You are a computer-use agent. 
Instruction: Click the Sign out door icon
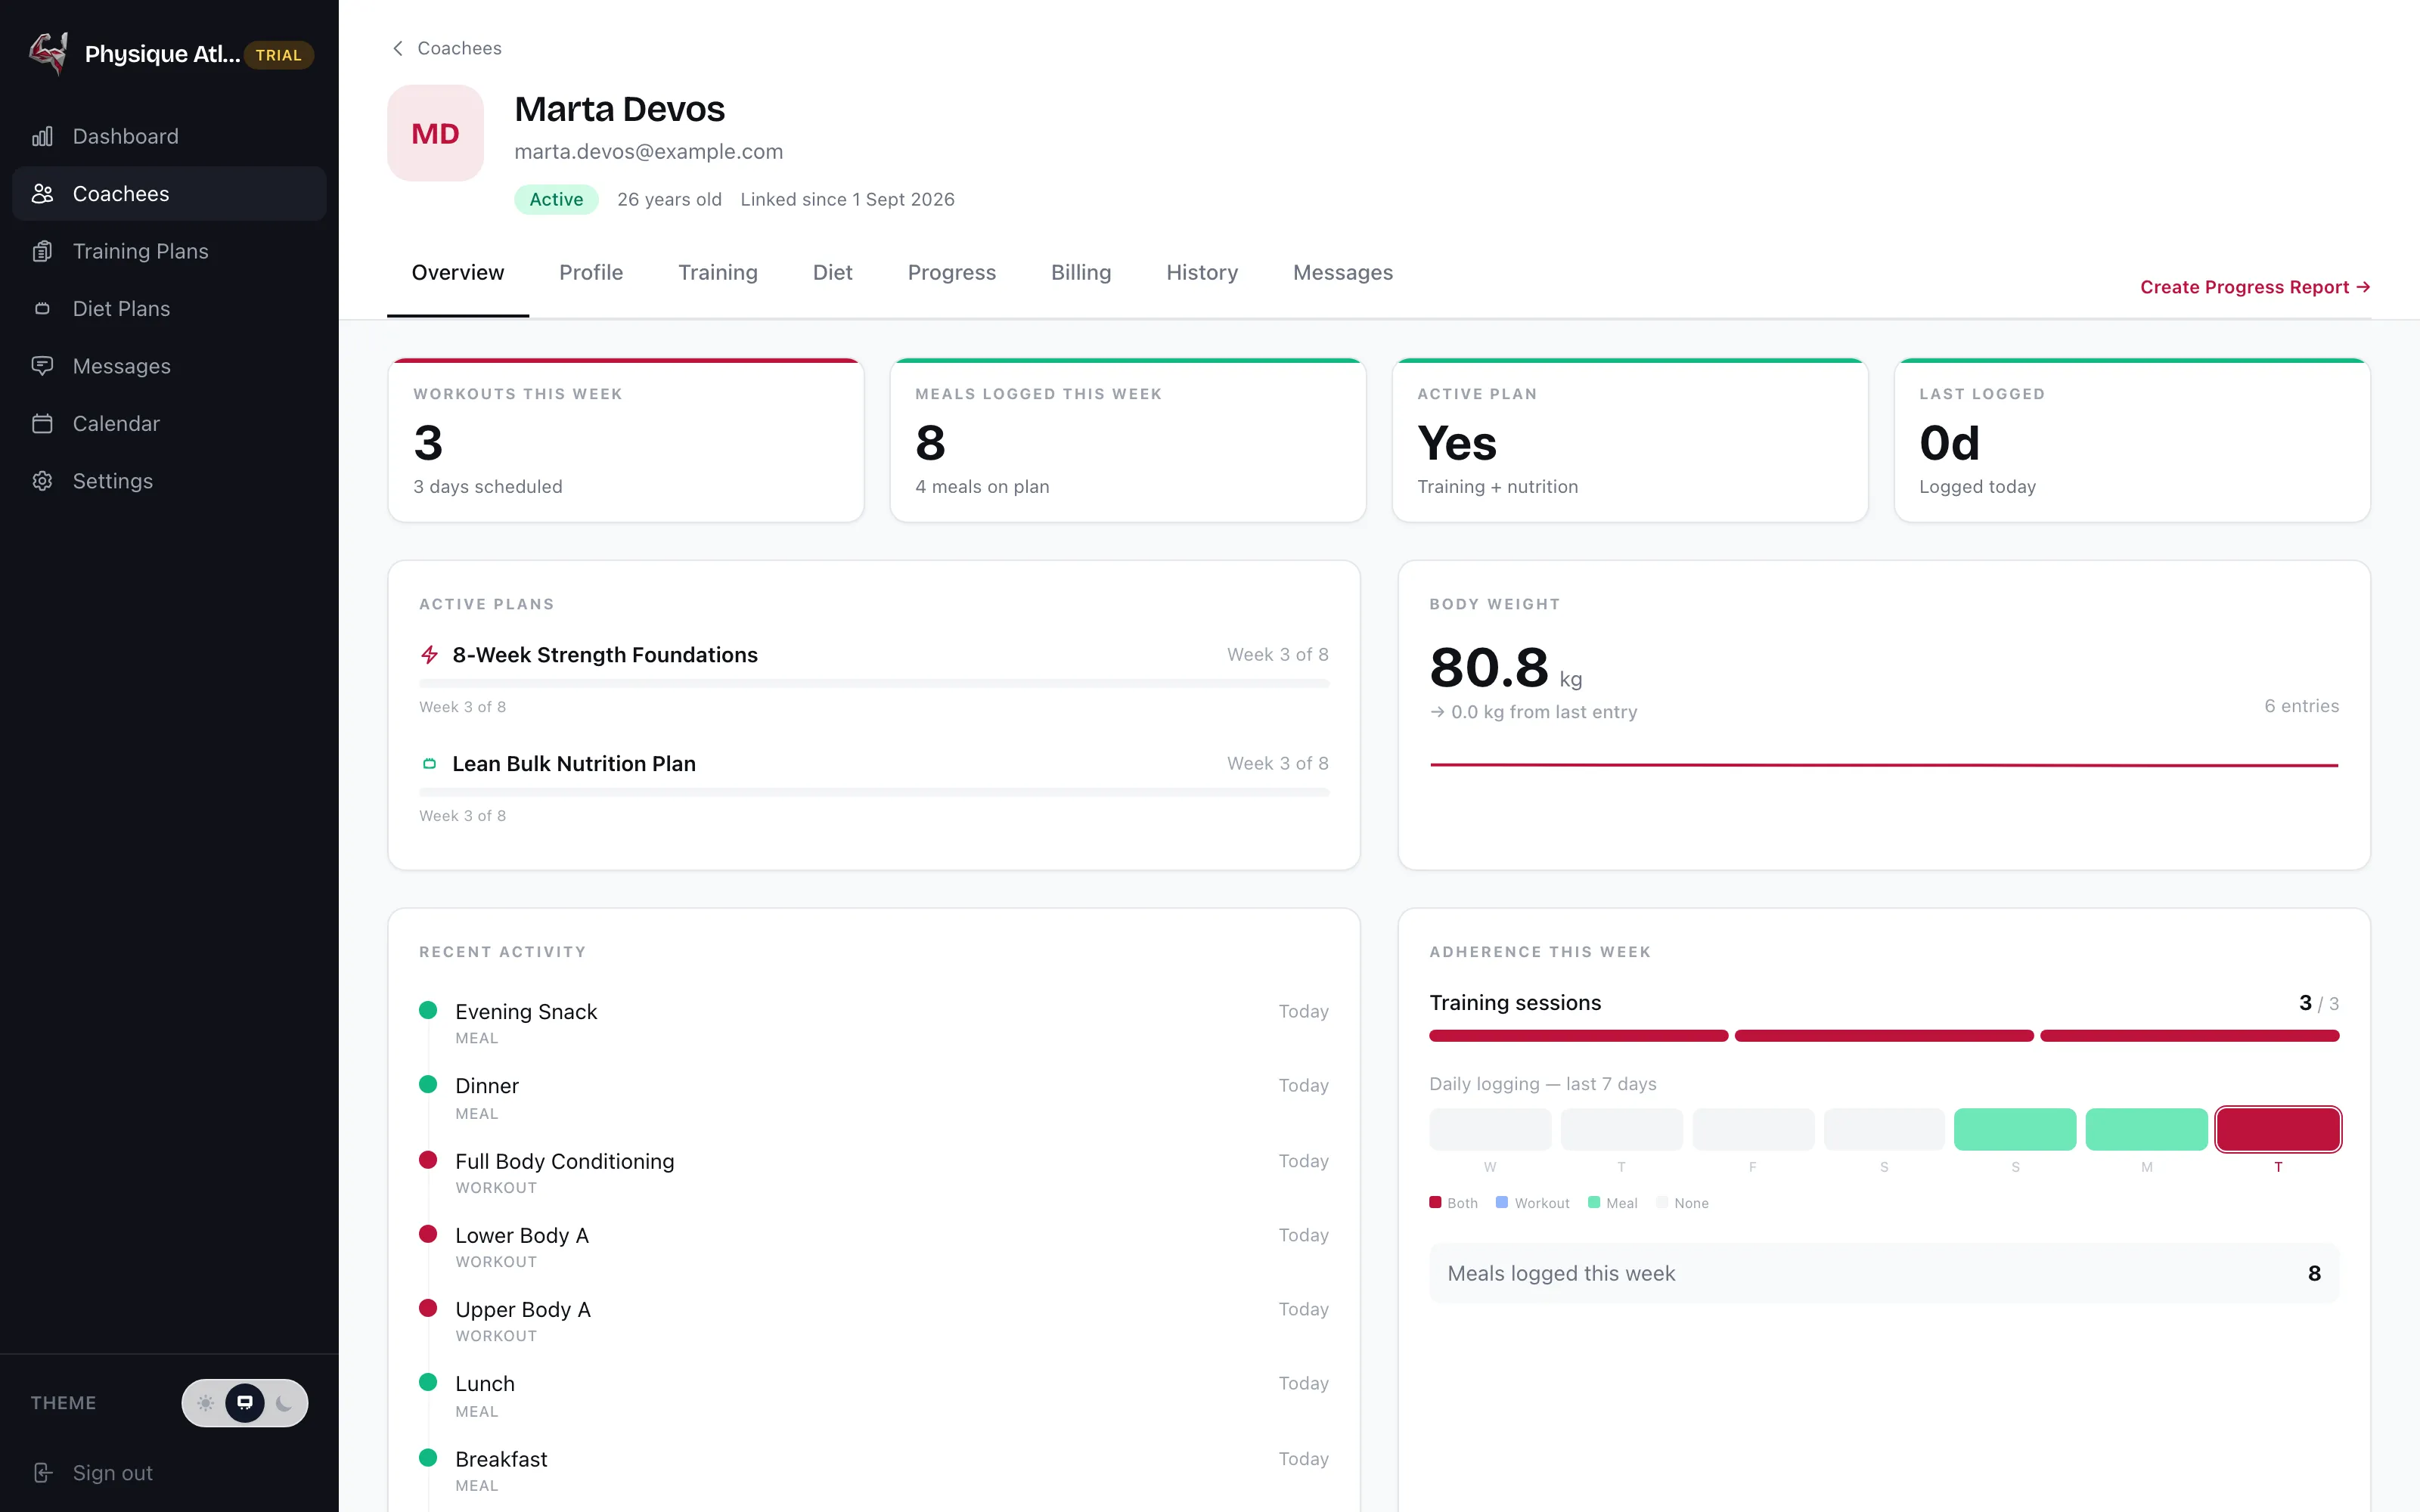click(42, 1473)
